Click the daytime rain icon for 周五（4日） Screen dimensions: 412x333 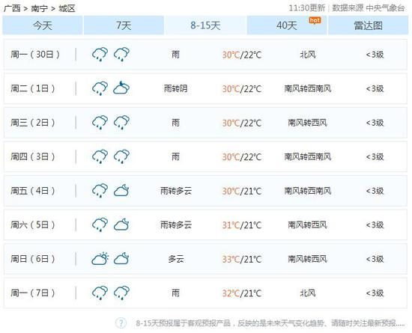click(100, 191)
